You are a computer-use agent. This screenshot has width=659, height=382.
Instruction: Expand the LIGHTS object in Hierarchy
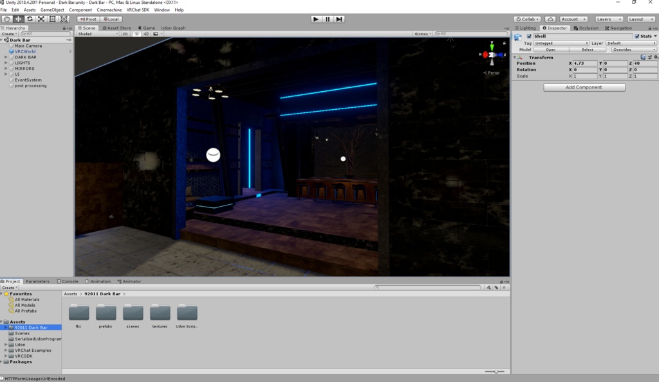pyautogui.click(x=6, y=63)
